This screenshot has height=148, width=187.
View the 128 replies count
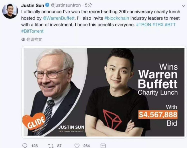point(35,146)
